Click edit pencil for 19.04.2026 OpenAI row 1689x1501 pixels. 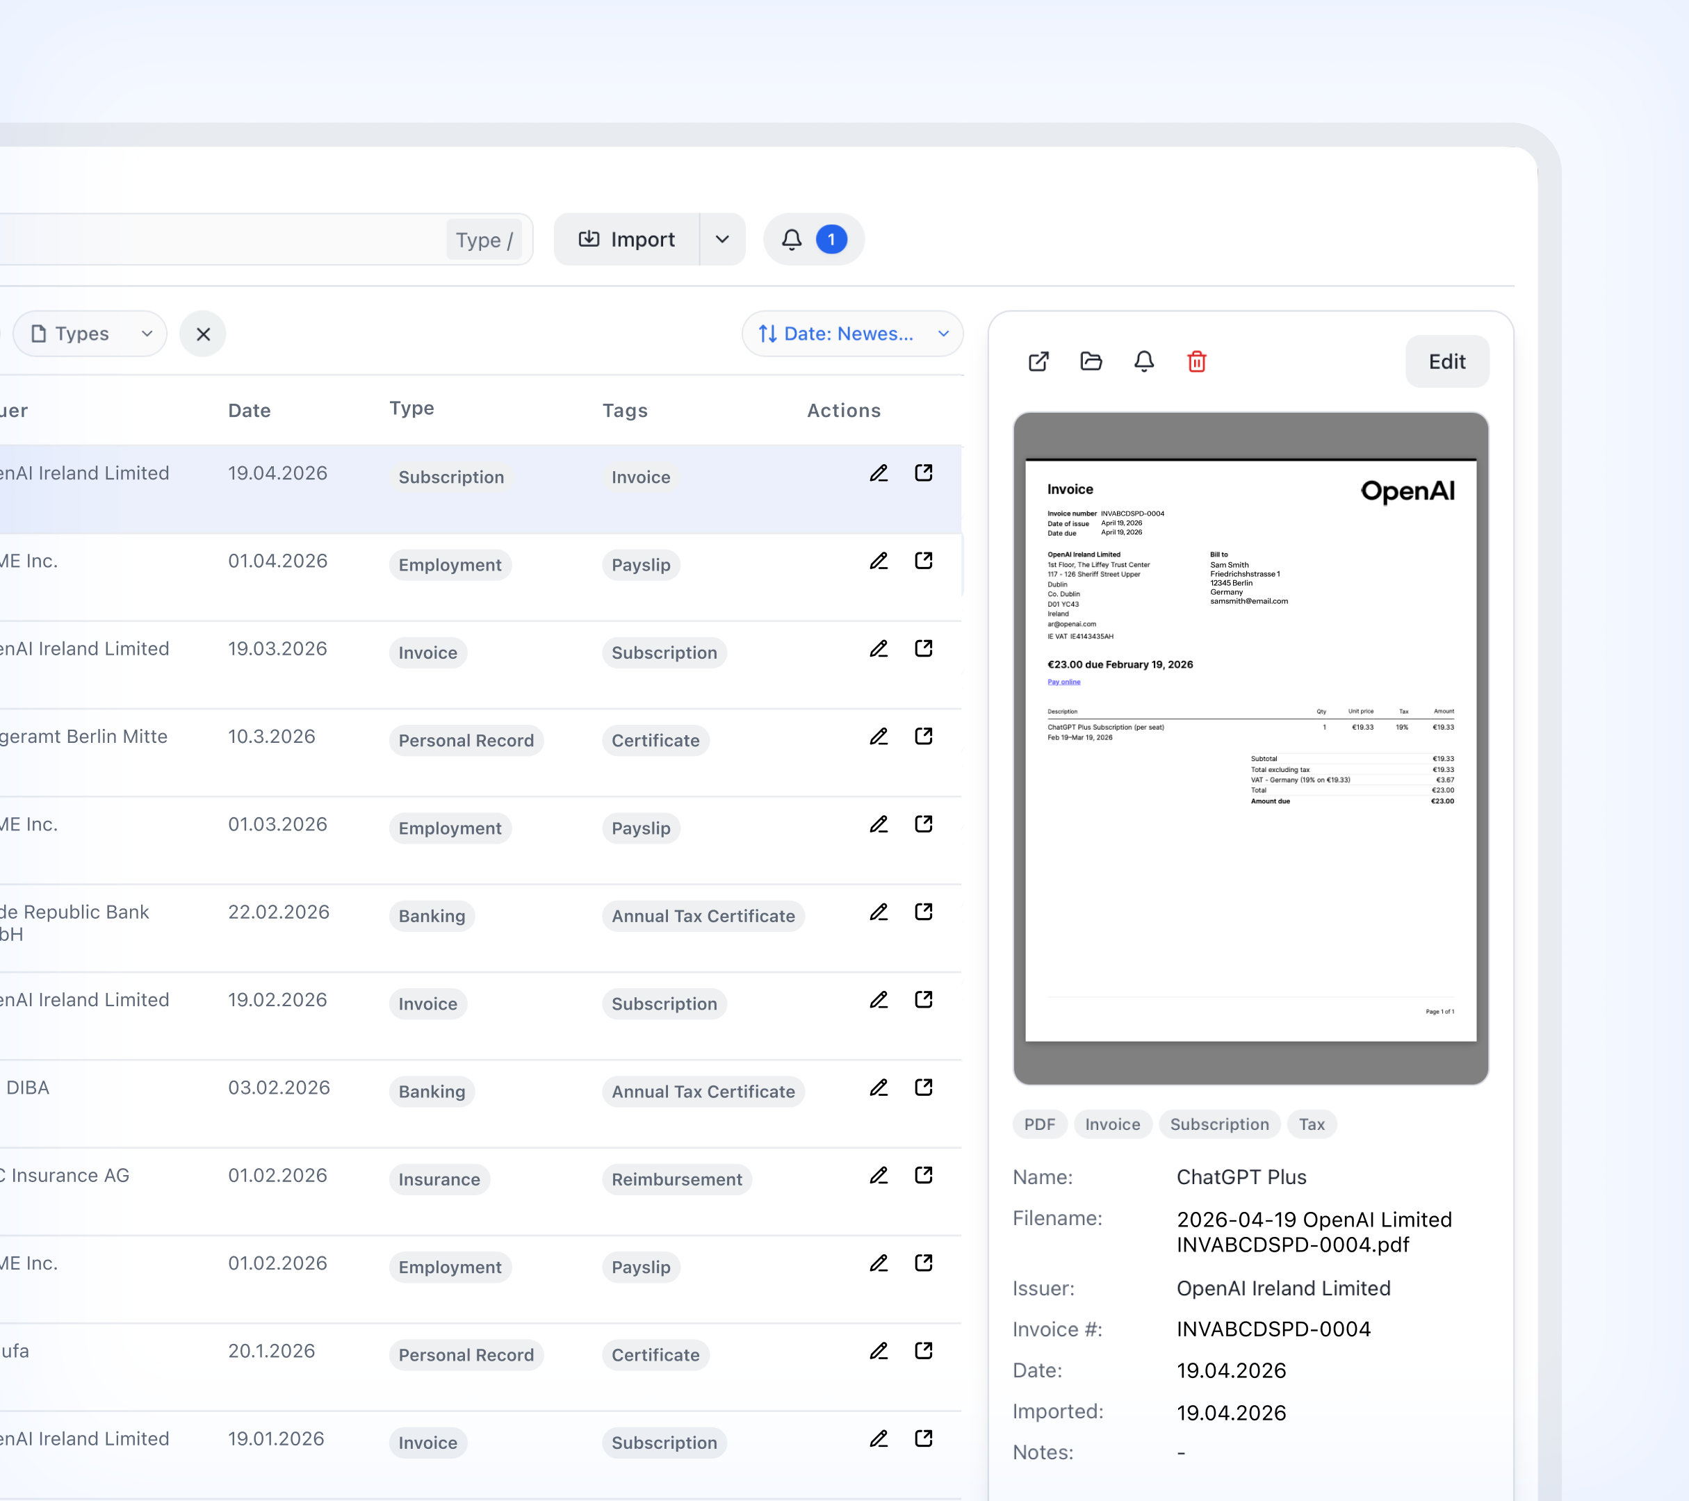coord(879,473)
